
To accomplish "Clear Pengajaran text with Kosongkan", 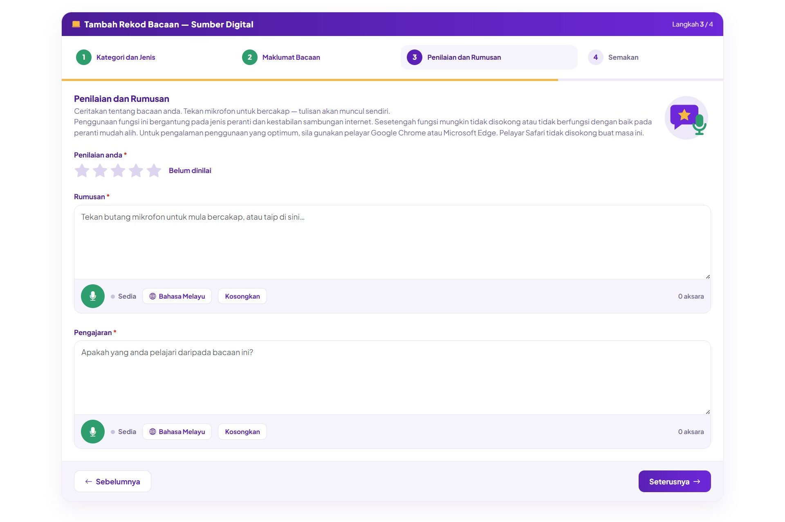I will point(242,432).
